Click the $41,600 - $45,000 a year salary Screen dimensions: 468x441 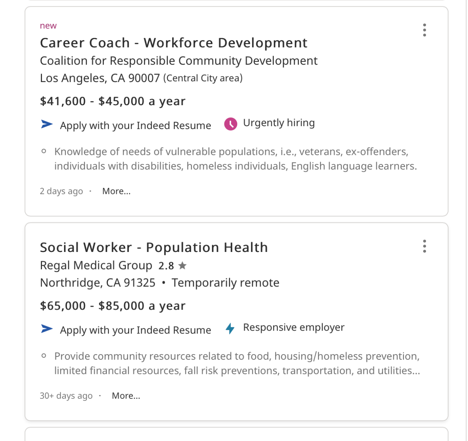coord(113,101)
